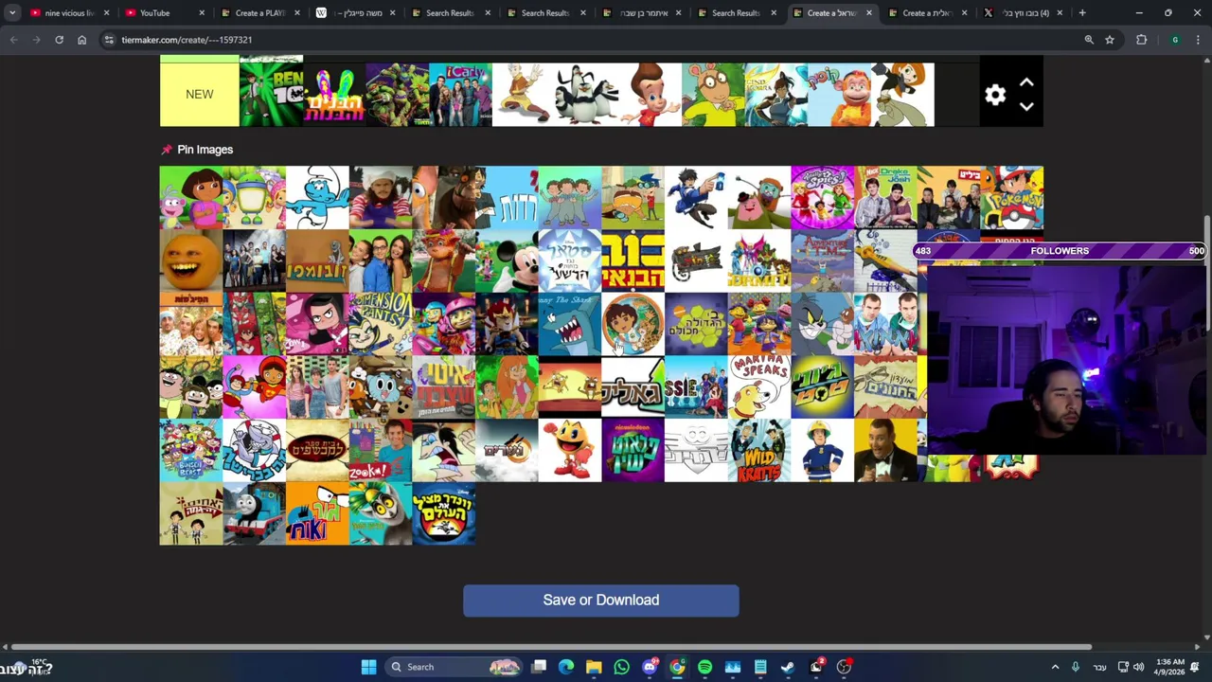Select the Fireman Sam image

[823, 450]
